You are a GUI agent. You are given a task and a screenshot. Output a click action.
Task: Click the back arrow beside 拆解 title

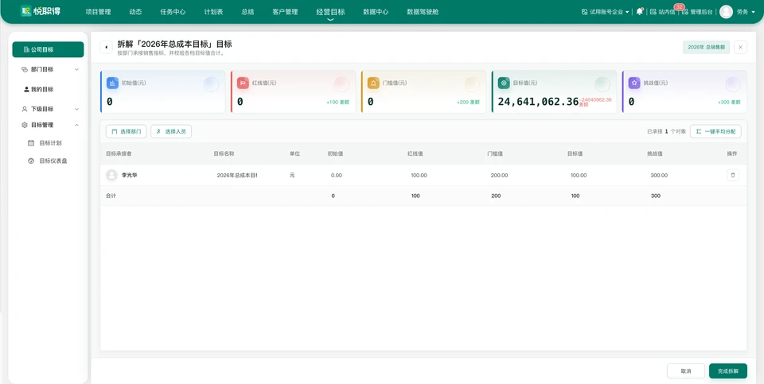[106, 47]
